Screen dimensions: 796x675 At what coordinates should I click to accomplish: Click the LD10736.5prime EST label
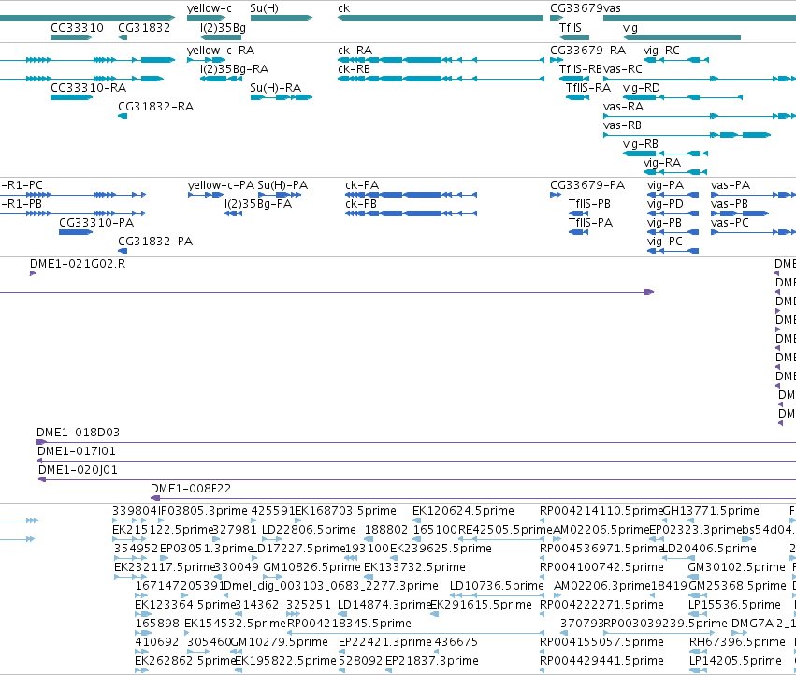point(497,587)
